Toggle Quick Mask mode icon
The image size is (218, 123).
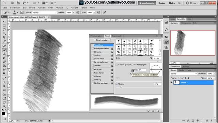(x=4, y=119)
